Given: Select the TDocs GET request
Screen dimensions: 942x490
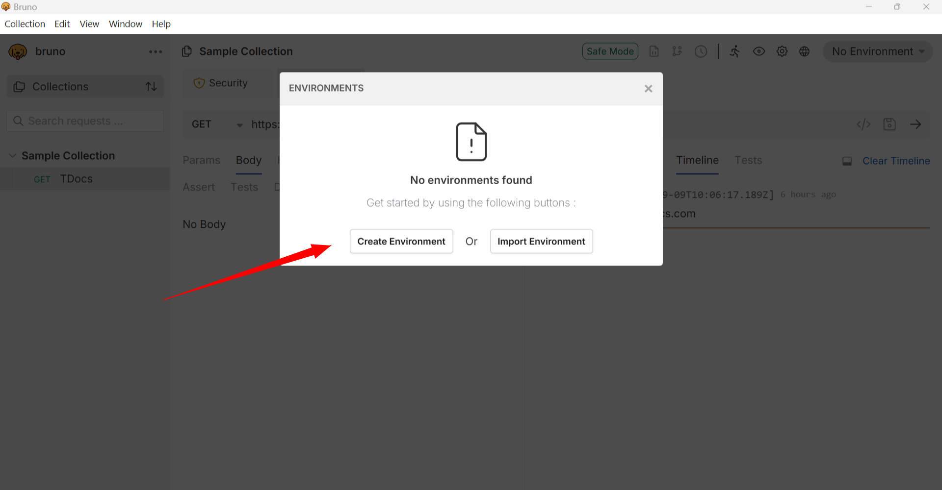Looking at the screenshot, I should 85,179.
